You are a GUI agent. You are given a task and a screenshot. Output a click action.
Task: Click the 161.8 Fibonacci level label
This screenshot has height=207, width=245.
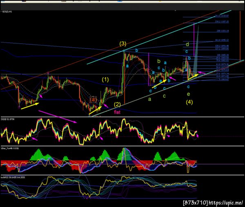click(222, 40)
